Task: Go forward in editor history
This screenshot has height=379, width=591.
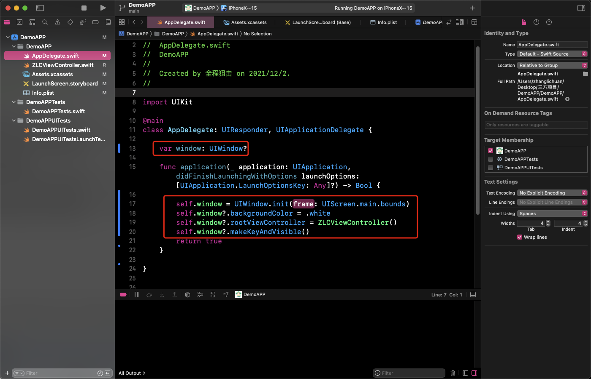Action: pyautogui.click(x=142, y=22)
